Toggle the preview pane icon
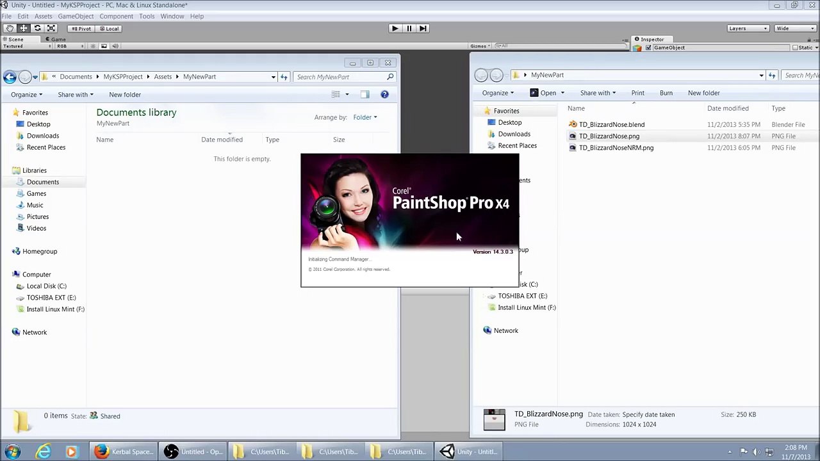The image size is (820, 461). coord(365,94)
